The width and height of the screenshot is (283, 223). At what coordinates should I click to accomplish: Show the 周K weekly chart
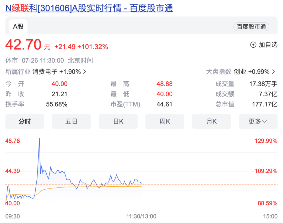click(165, 121)
